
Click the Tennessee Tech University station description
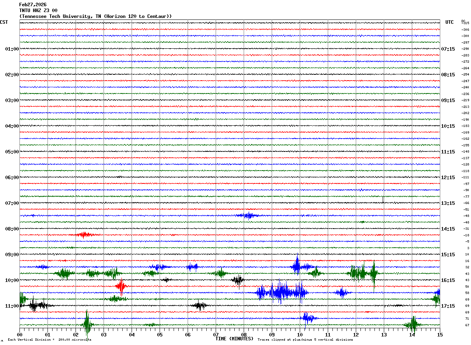coord(95,16)
